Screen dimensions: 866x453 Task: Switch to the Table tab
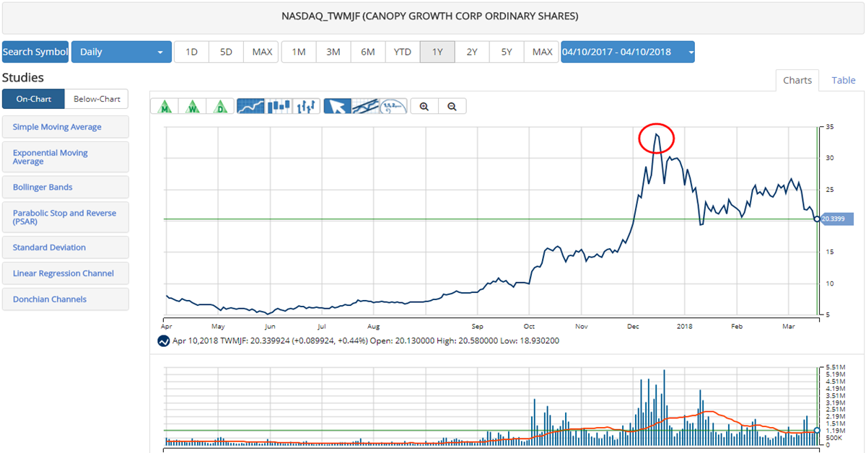point(843,80)
